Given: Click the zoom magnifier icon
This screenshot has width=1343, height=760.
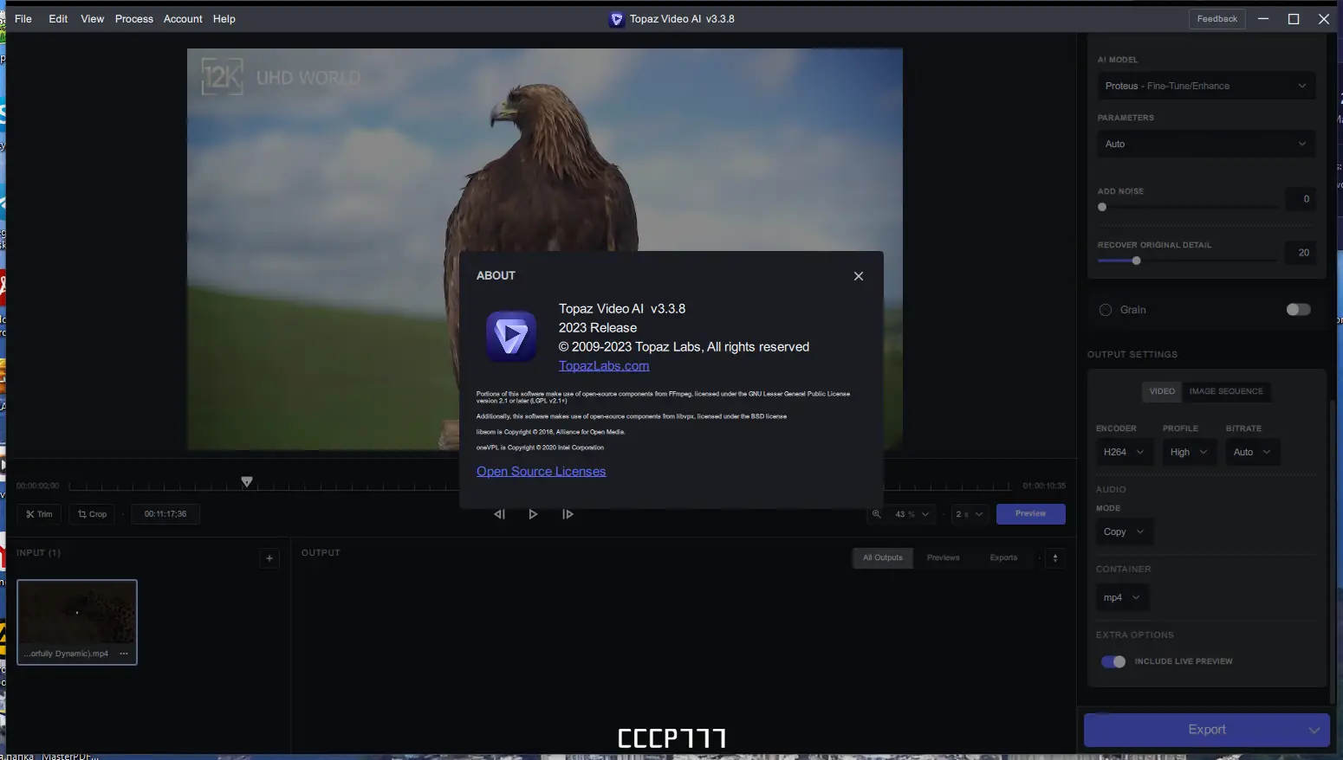Looking at the screenshot, I should point(877,513).
